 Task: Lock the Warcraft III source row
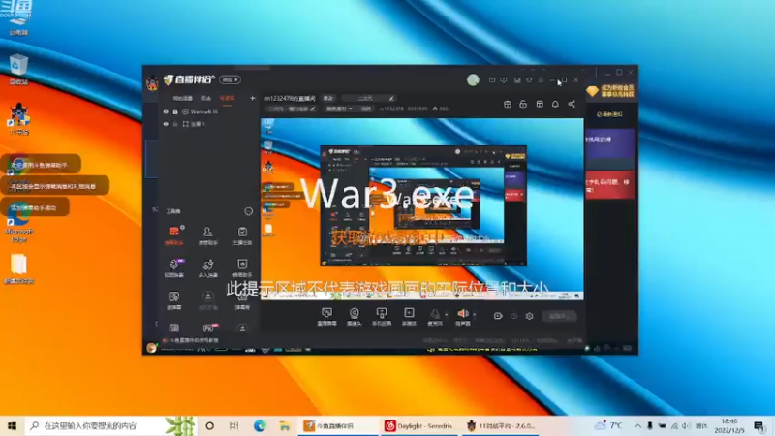175,112
